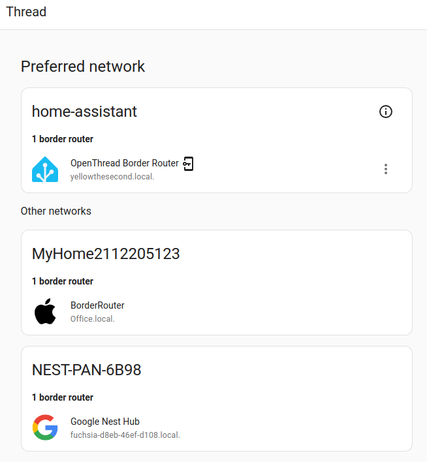Click the Thread page header title
The height and width of the screenshot is (462, 427).
[26, 12]
